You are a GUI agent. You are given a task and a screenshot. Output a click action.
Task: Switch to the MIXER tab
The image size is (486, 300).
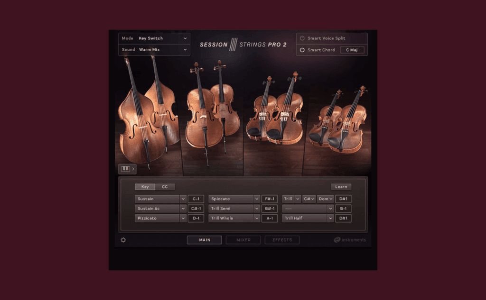point(243,240)
